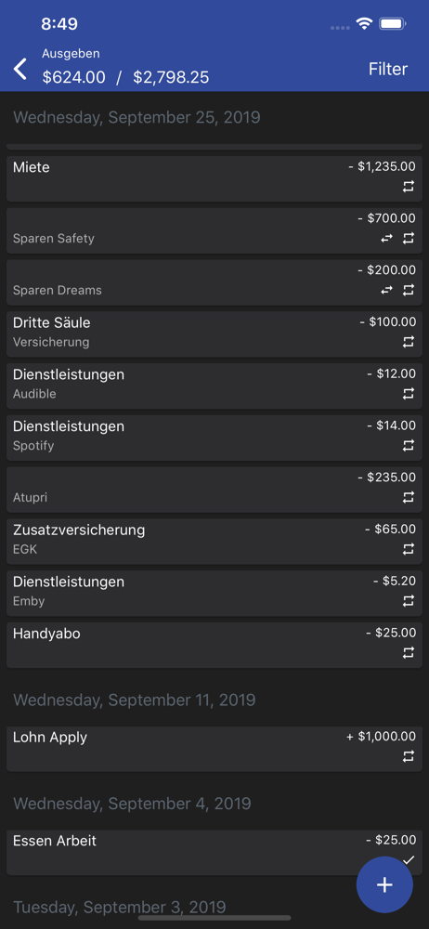
Task: Click recurring icon on Dritte Säule row
Action: 409,342
